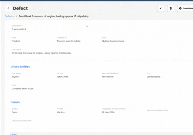
Task: Click the 'Actual Completion Date' label
Action: [158, 110]
